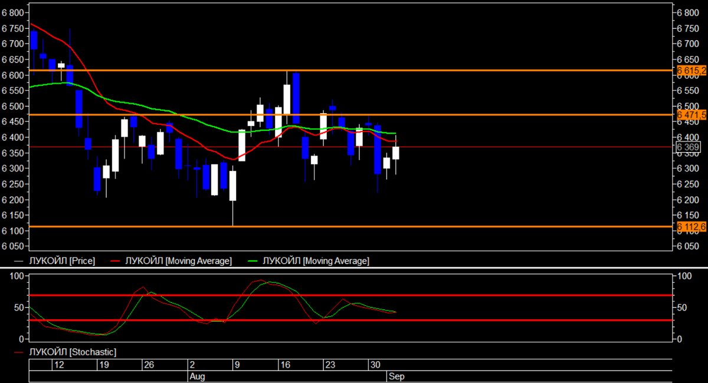This screenshot has width=708, height=383.
Task: Click date label 19 on the time axis
Action: coord(104,365)
